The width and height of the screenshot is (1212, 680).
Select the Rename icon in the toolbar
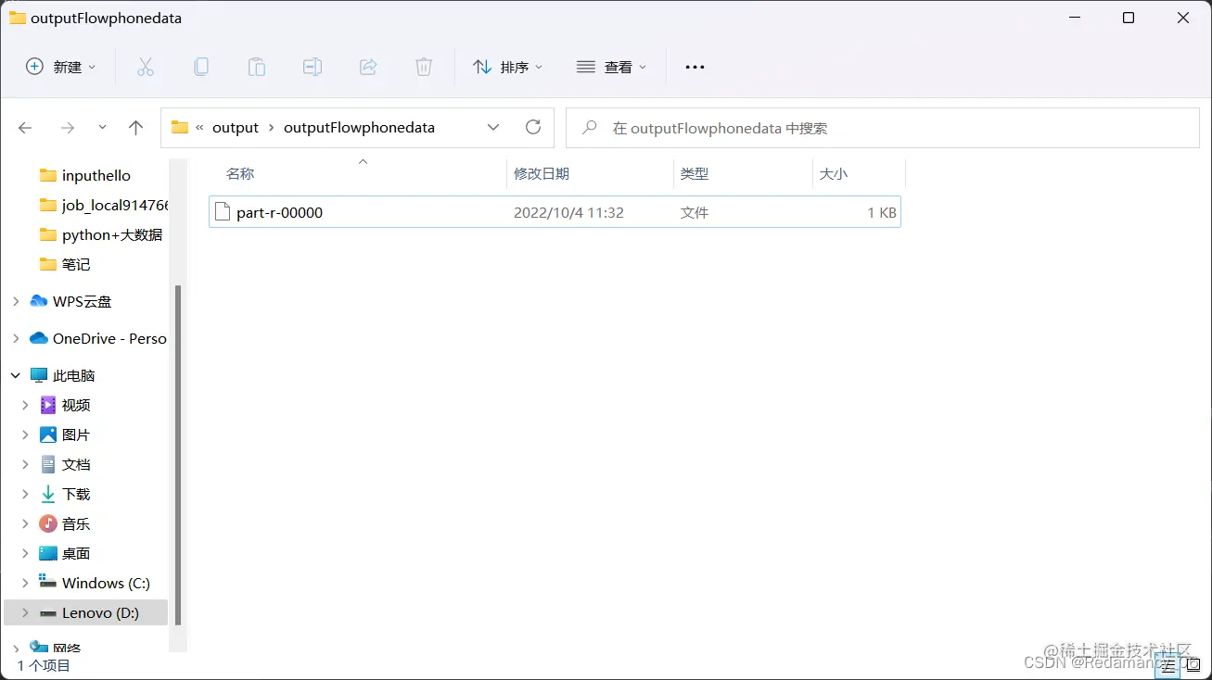(x=313, y=66)
